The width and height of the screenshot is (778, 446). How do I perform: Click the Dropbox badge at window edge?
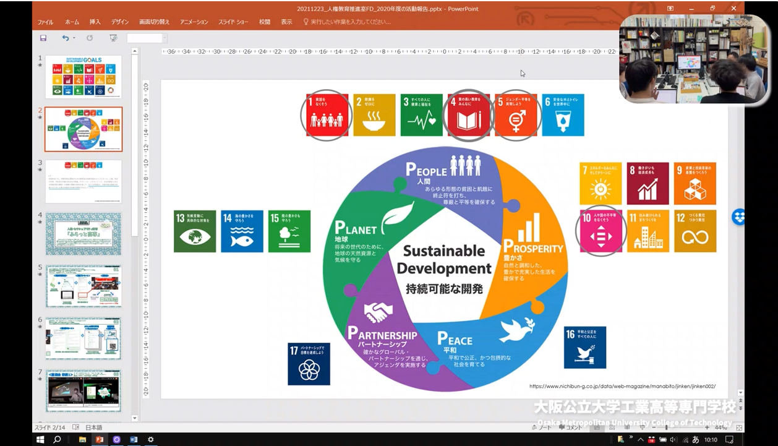tap(739, 217)
